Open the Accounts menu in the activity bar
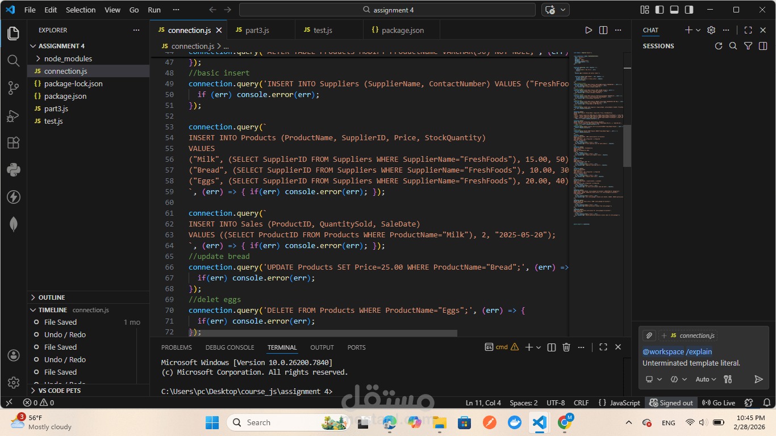 (14, 355)
